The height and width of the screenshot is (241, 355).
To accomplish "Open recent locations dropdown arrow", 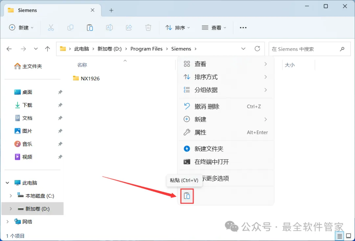I will click(x=36, y=49).
